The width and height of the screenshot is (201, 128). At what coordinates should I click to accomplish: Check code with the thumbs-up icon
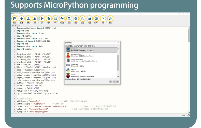(90, 19)
